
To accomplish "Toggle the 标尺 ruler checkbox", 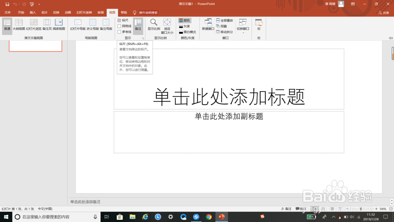I will 119,20.
